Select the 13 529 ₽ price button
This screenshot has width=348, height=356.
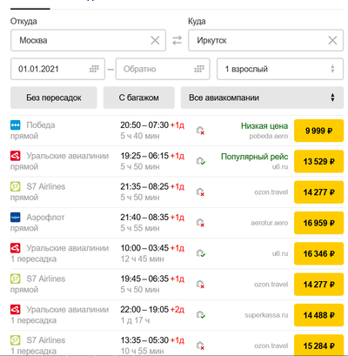click(x=318, y=161)
